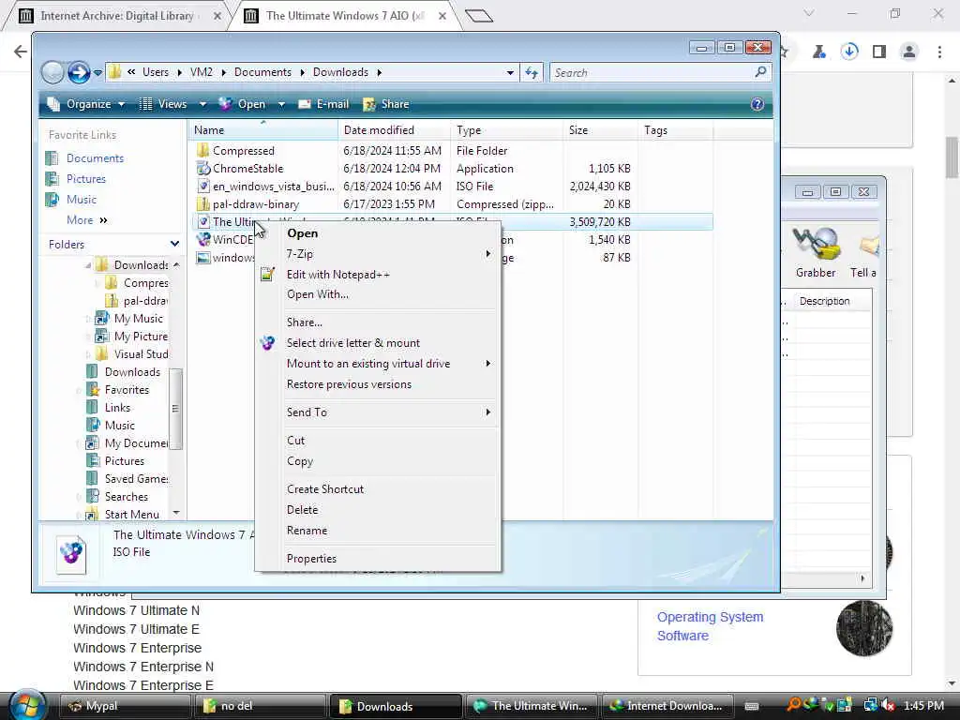Click the Windows Start orb
Screen dimensions: 960x720
(x=27, y=705)
